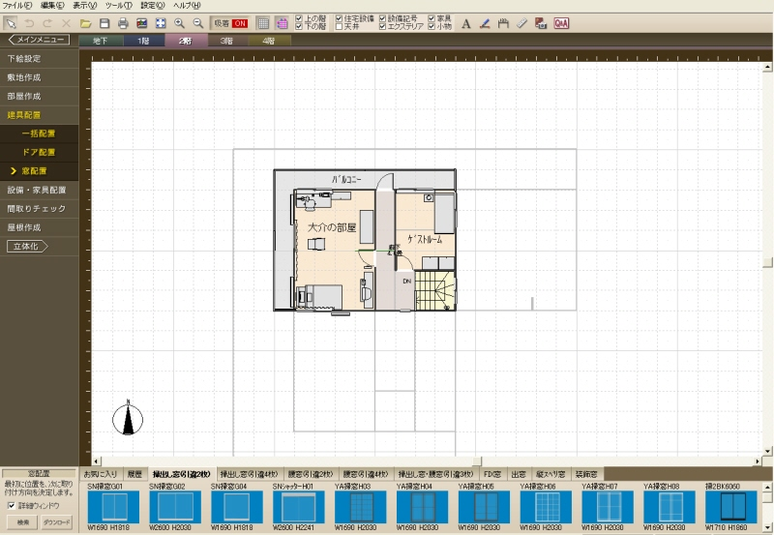Viewport: 774px width, 535px height.
Task: Click the zoom out magnifier icon
Action: click(x=197, y=22)
